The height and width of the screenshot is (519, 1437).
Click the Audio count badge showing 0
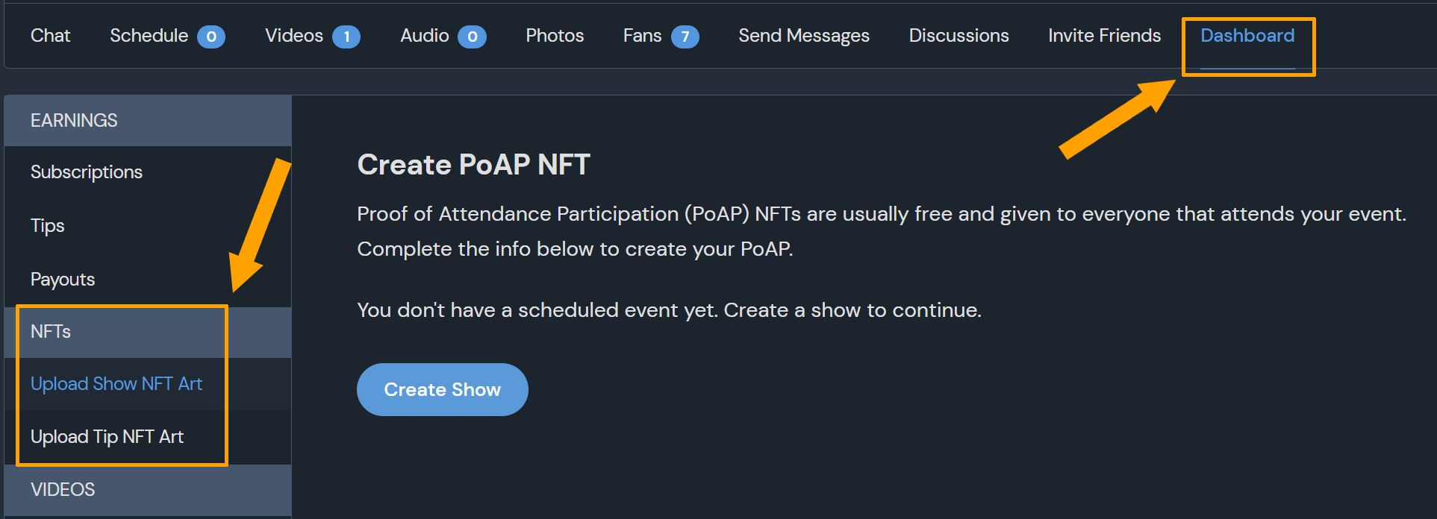[472, 37]
